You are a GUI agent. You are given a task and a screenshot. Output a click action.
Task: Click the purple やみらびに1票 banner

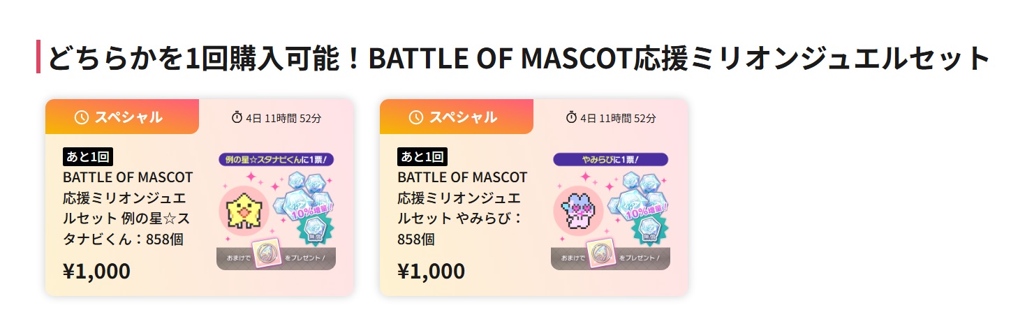(x=611, y=159)
